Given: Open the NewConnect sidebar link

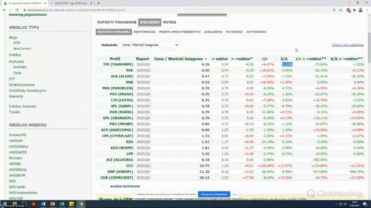Looking at the screenshot, I should click(x=22, y=49).
